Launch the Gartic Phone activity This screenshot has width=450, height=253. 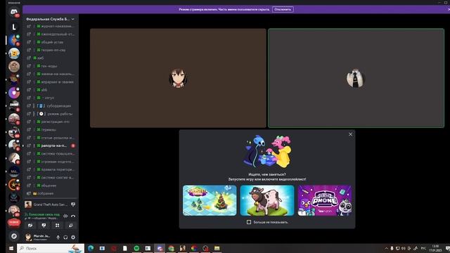[325, 200]
